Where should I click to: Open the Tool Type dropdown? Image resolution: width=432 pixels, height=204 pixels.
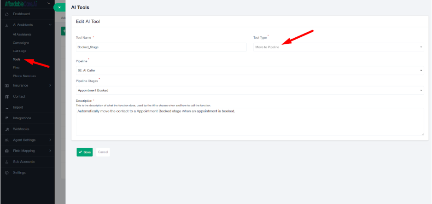click(x=338, y=47)
